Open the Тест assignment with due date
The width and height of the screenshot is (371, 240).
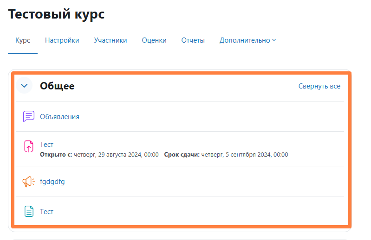coord(47,145)
